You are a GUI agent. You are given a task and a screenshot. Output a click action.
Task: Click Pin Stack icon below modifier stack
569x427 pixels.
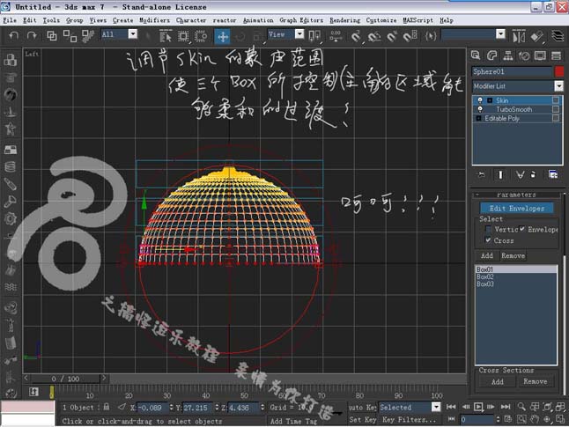pos(481,175)
